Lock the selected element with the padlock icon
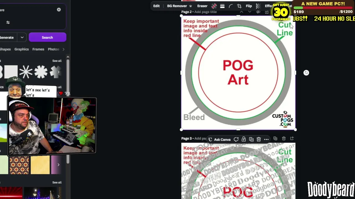The width and height of the screenshot is (355, 199). coord(244,140)
